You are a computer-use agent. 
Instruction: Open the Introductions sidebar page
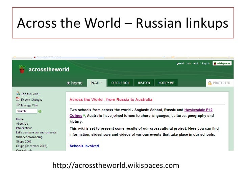click(x=24, y=128)
